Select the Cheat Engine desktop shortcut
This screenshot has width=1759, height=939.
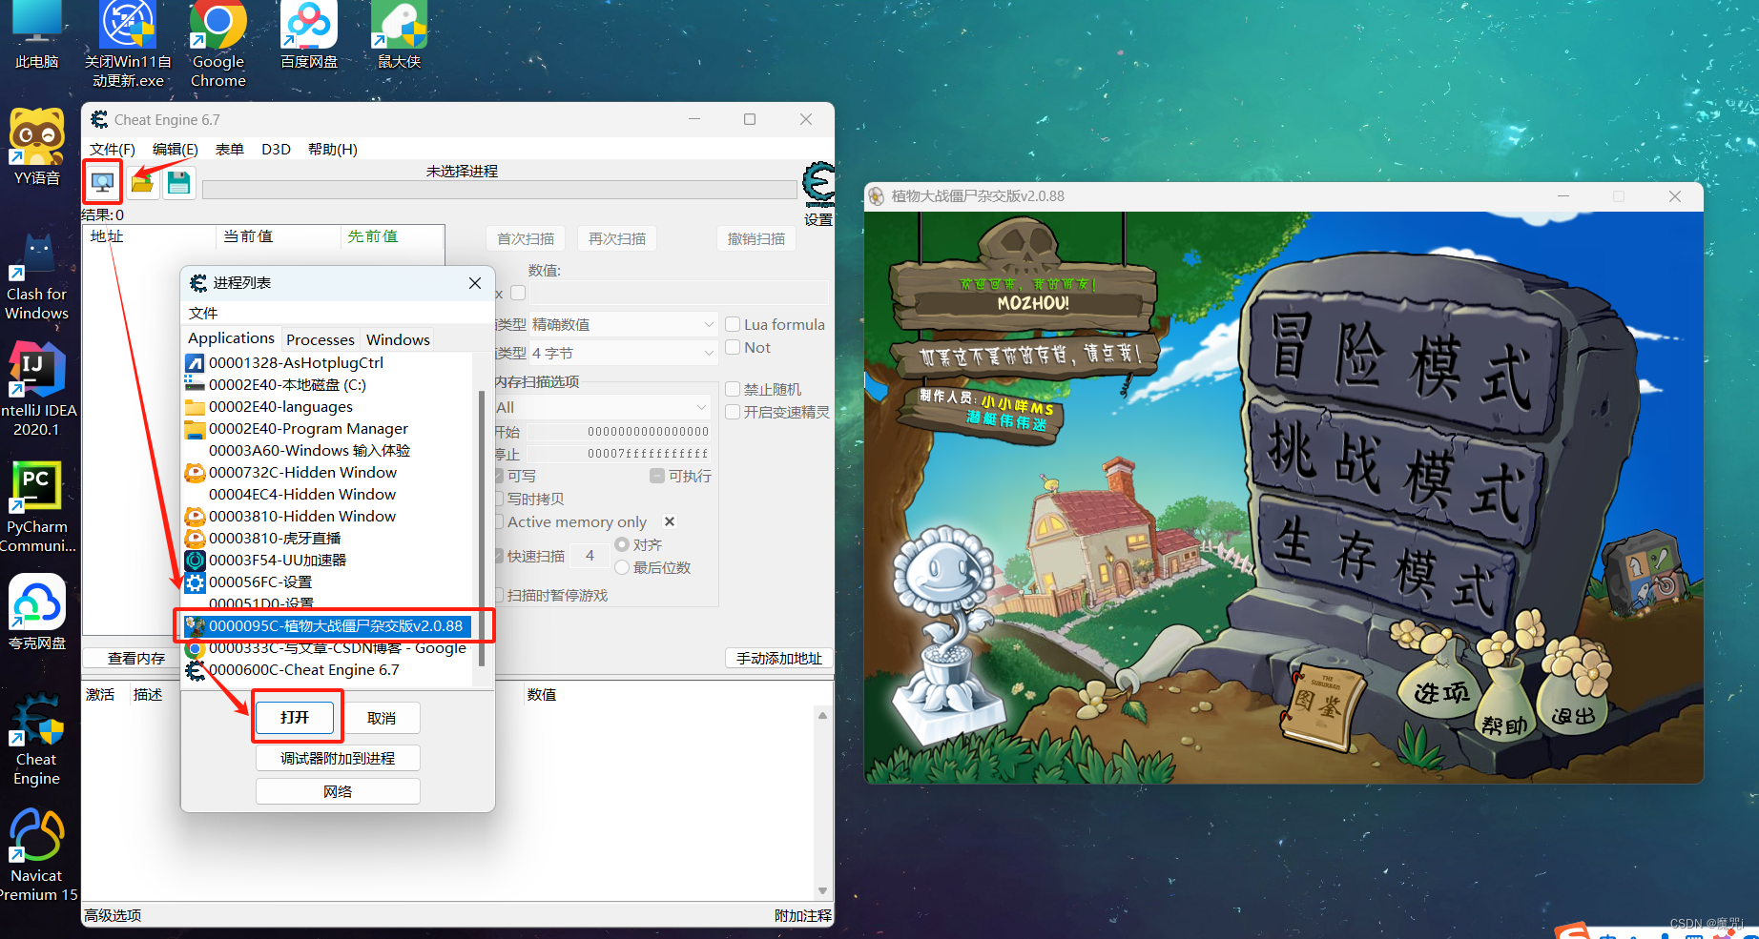[x=36, y=740]
